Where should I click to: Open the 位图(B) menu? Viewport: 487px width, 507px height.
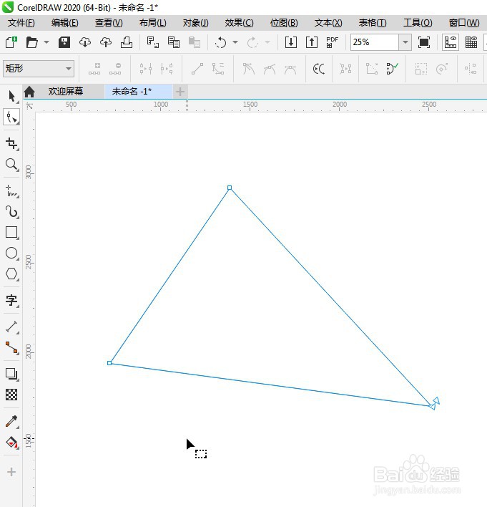[x=284, y=23]
